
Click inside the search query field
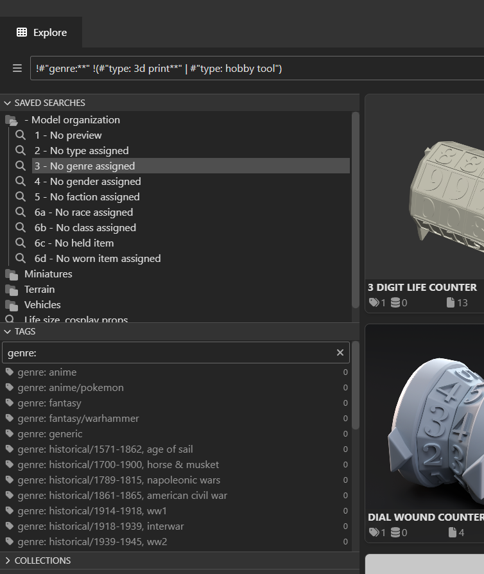(257, 68)
